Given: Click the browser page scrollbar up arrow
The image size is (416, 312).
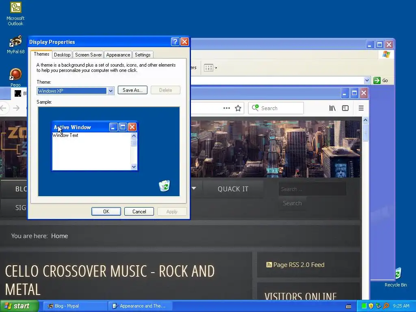Looking at the screenshot, I should (365, 120).
